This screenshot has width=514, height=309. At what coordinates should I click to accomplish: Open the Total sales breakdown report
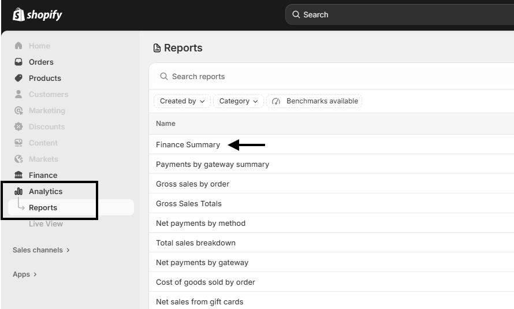pyautogui.click(x=195, y=243)
